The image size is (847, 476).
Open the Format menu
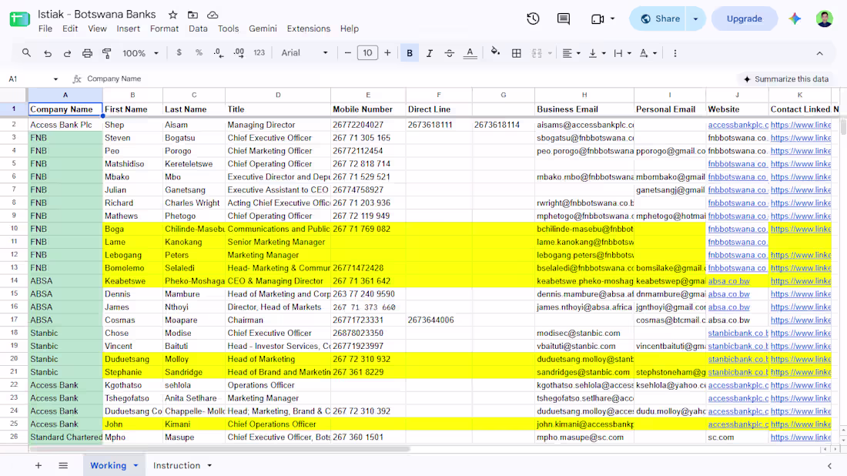click(x=164, y=28)
